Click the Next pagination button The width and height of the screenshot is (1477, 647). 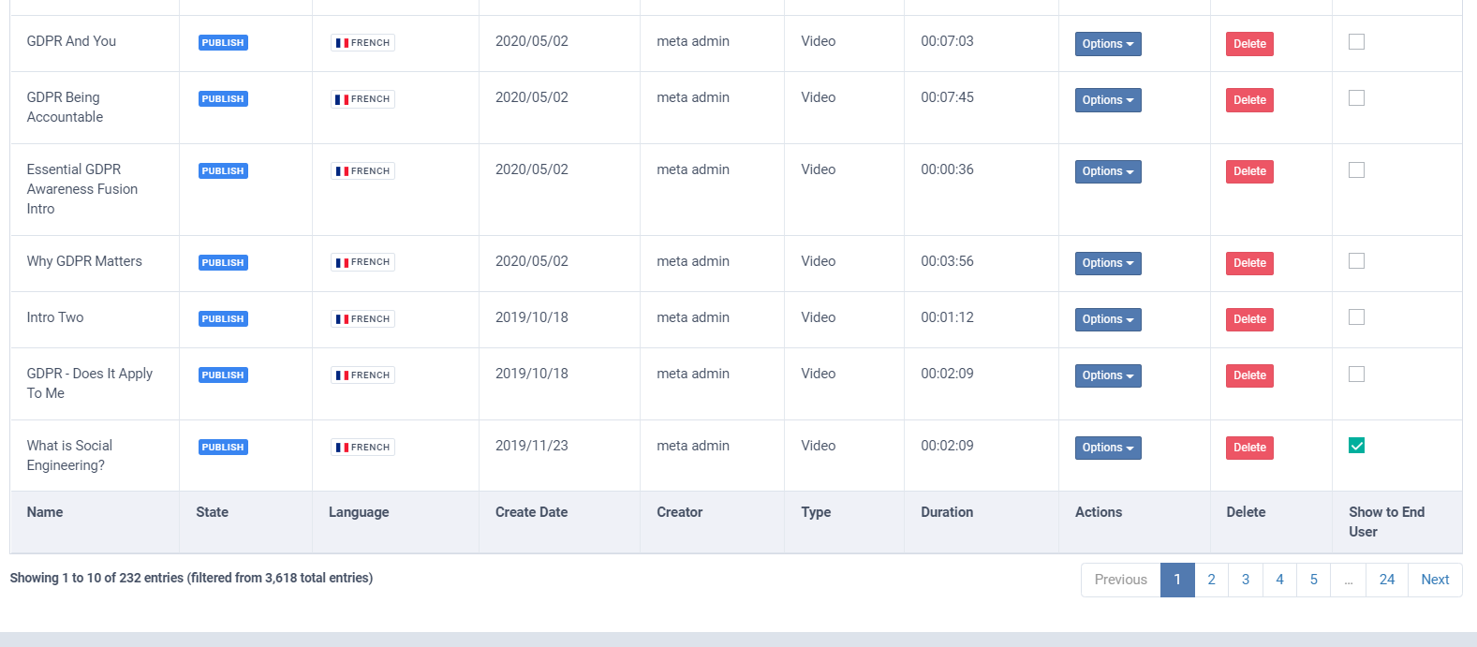coord(1435,580)
